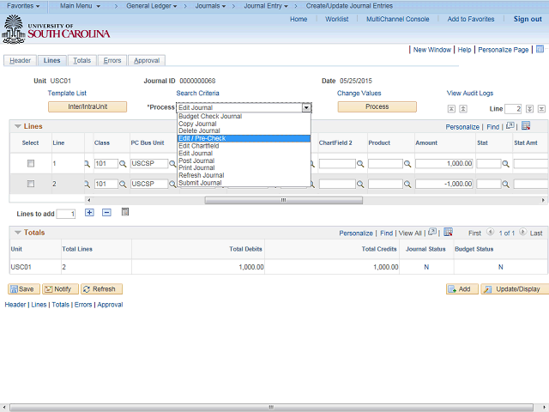The width and height of the screenshot is (549, 412).
Task: Click the Lines to add input field
Action: point(66,213)
